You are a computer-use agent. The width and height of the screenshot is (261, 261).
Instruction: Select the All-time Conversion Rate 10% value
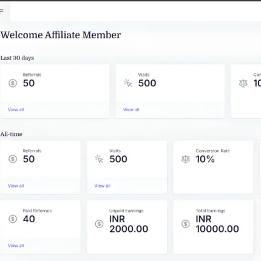point(205,159)
